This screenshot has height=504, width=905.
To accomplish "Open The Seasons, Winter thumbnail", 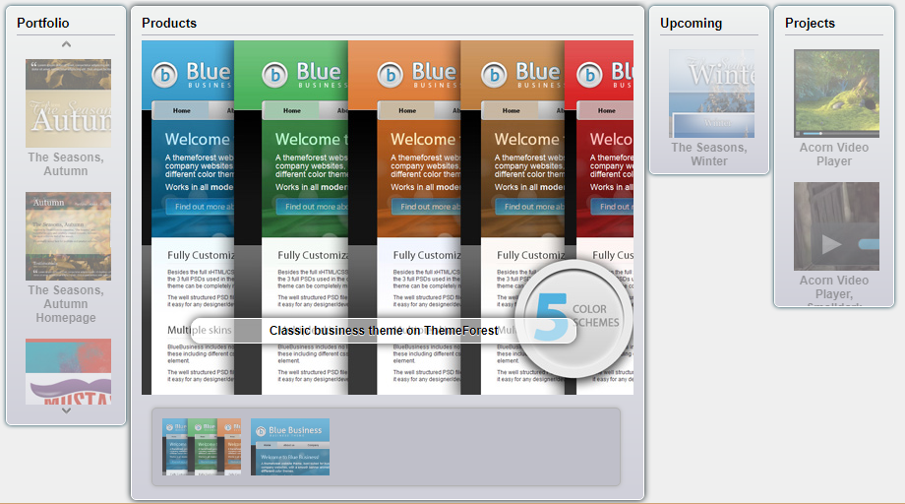I will [x=711, y=94].
